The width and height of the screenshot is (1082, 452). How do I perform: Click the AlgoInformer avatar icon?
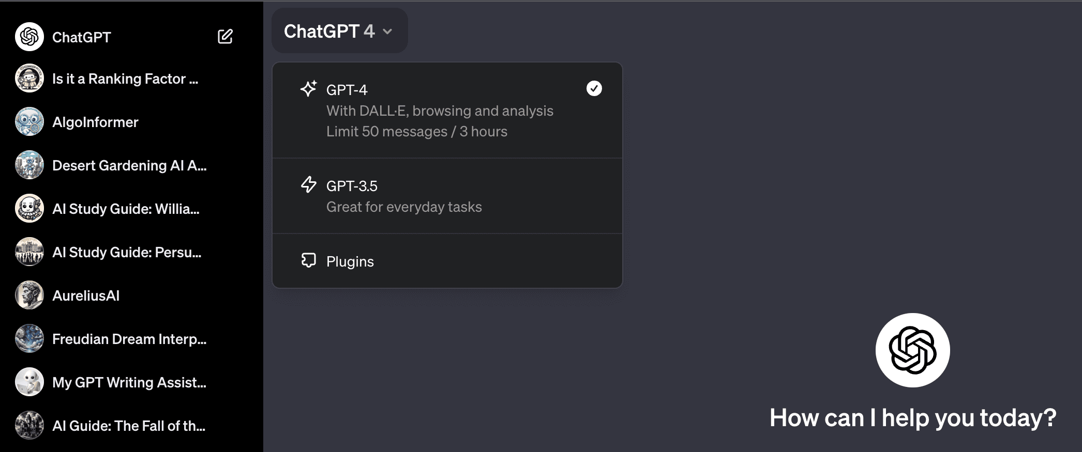(29, 122)
